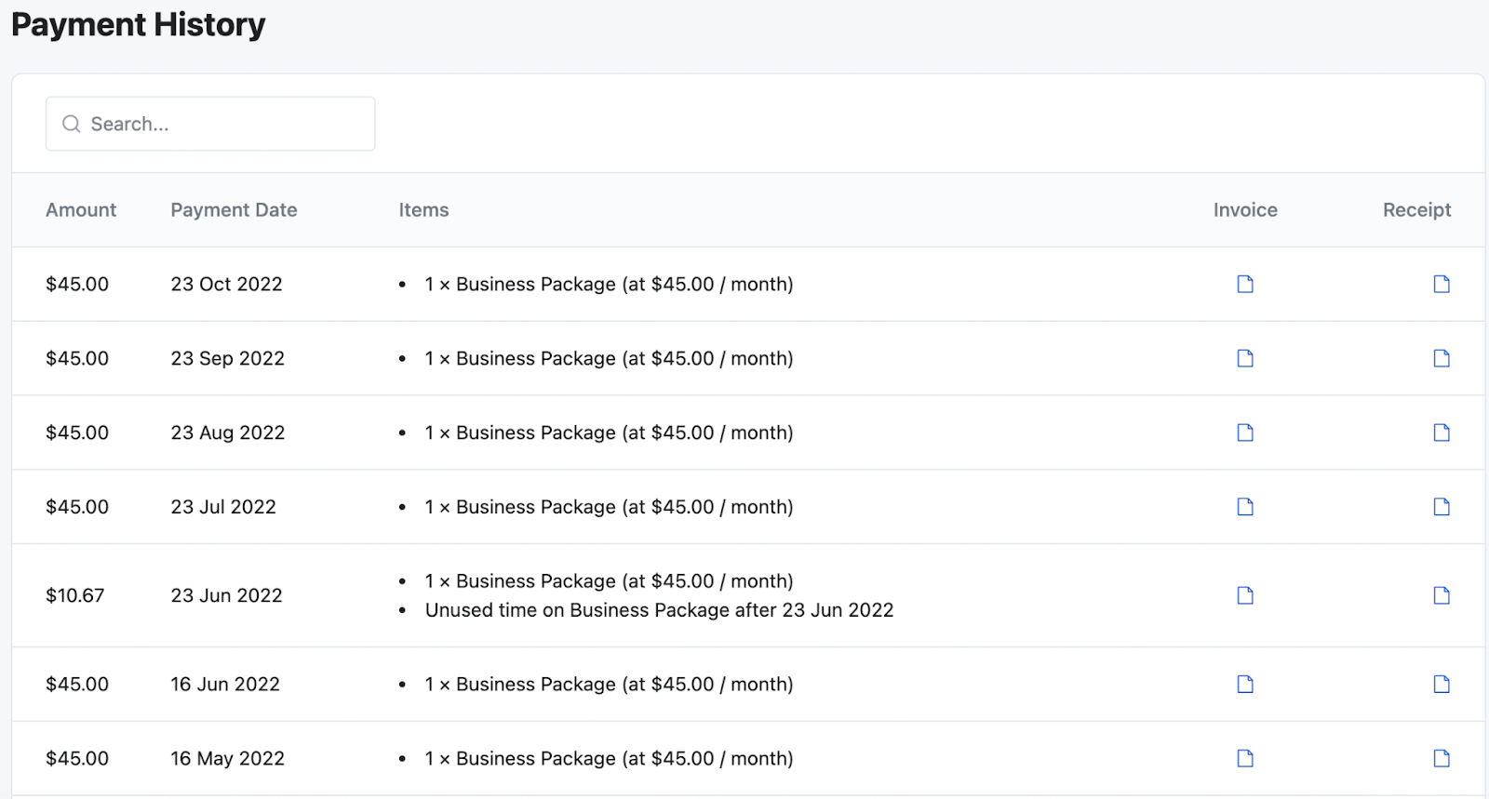
Task: View invoice for 23 Jul 2022 payment
Action: pos(1245,507)
